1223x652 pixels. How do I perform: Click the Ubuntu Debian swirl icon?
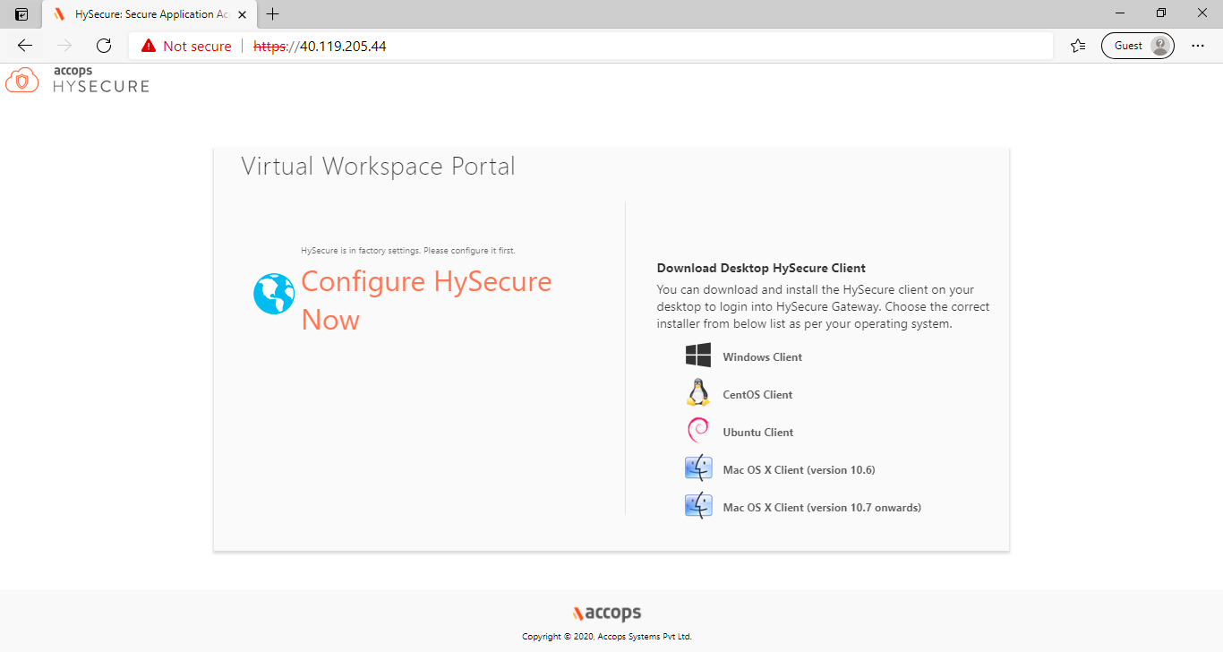(698, 431)
